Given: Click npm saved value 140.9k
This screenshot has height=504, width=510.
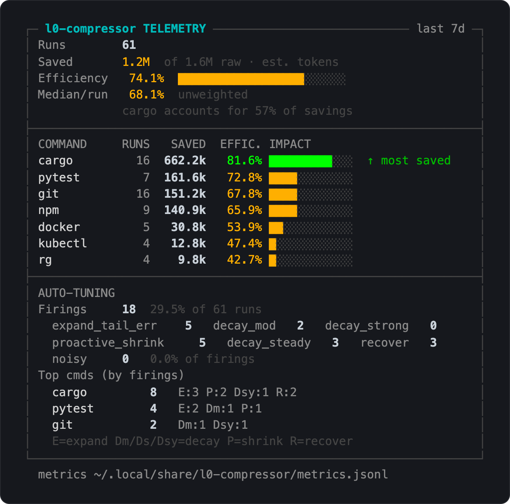Looking at the screenshot, I should (185, 210).
